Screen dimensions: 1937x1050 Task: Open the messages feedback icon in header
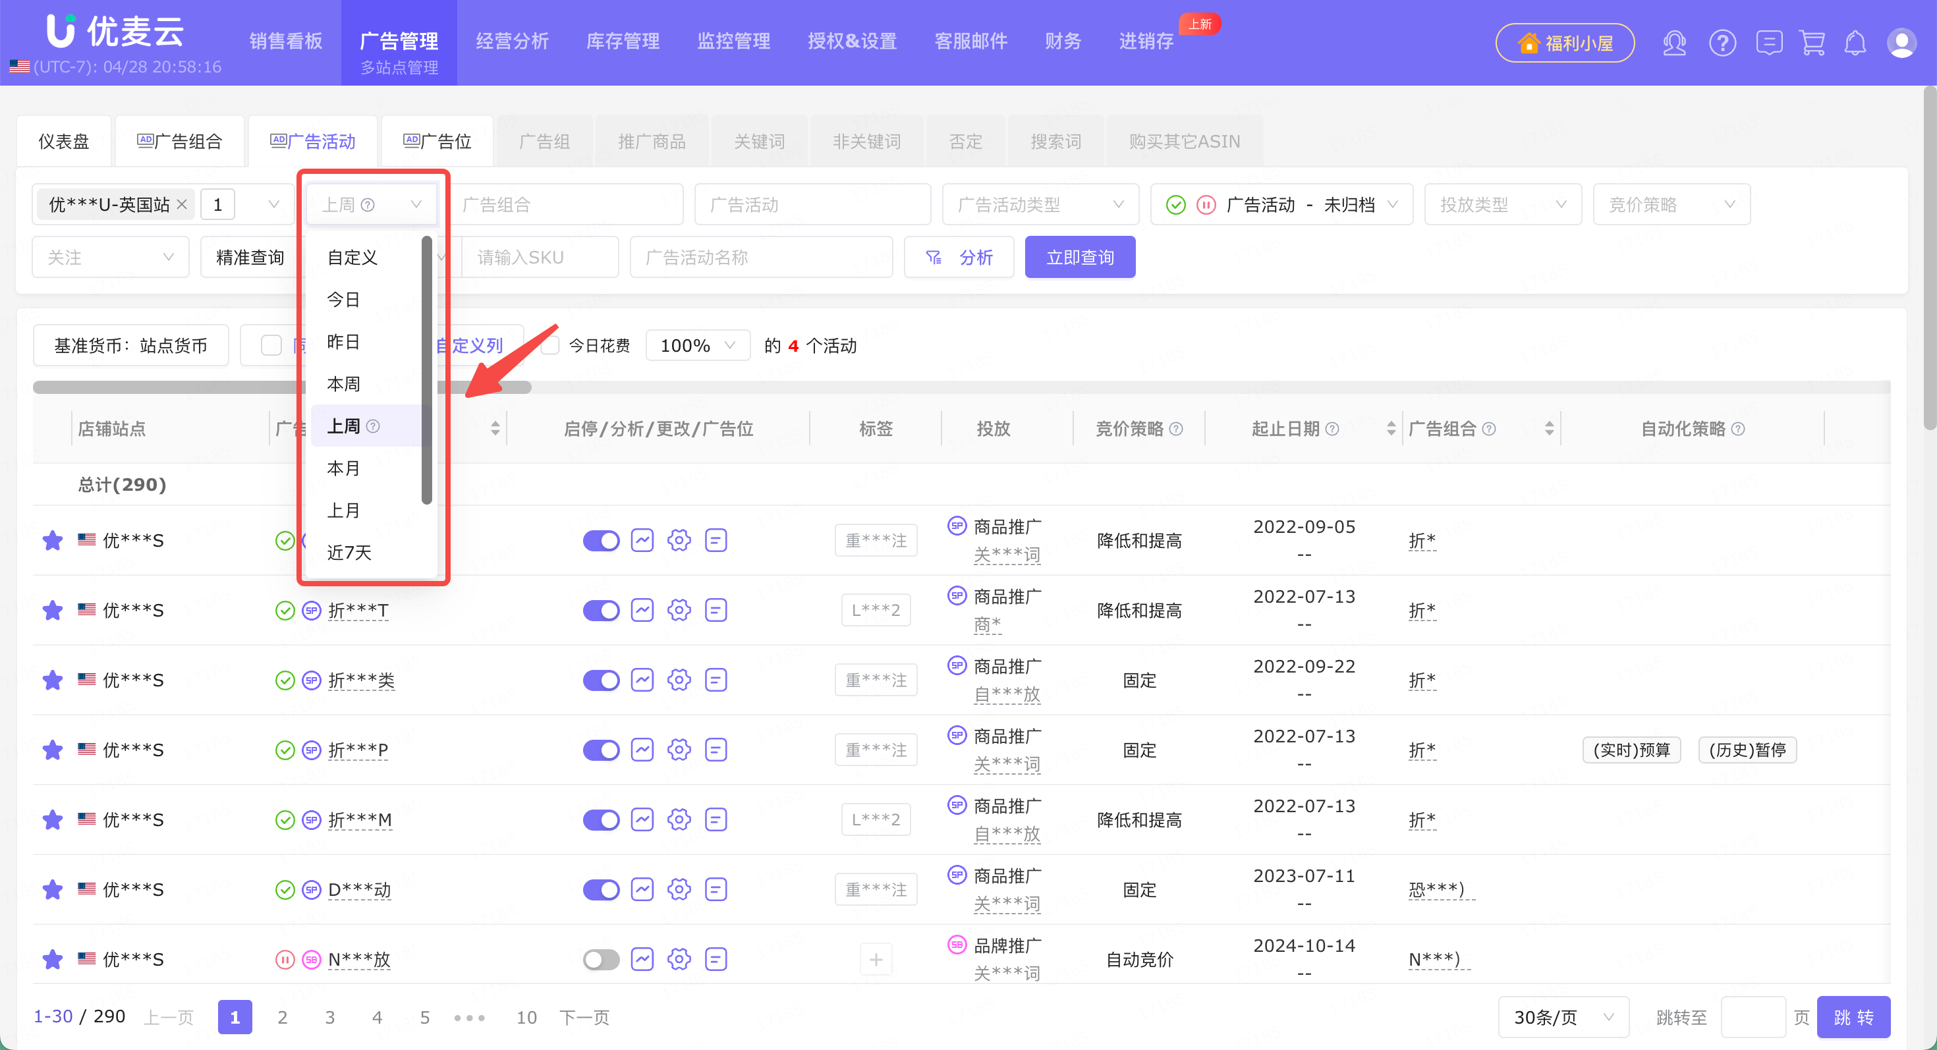coord(1768,43)
